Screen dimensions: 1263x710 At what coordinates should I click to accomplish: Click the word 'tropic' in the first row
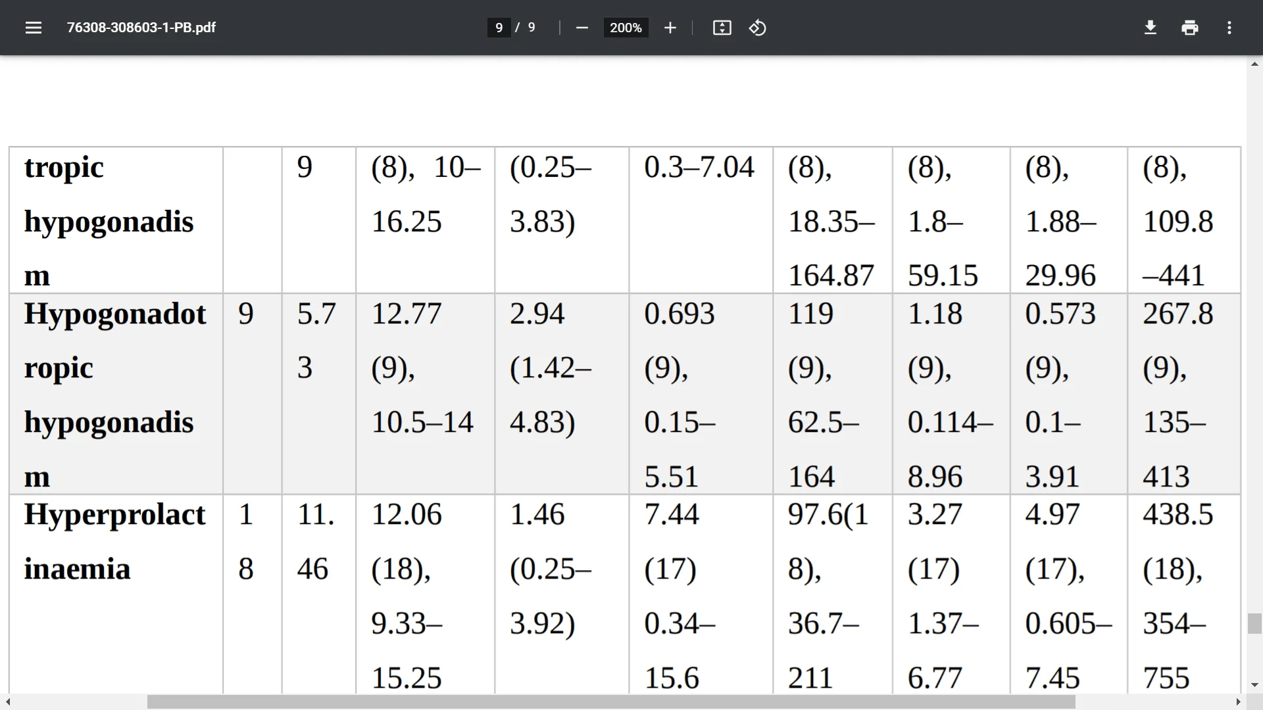64,168
